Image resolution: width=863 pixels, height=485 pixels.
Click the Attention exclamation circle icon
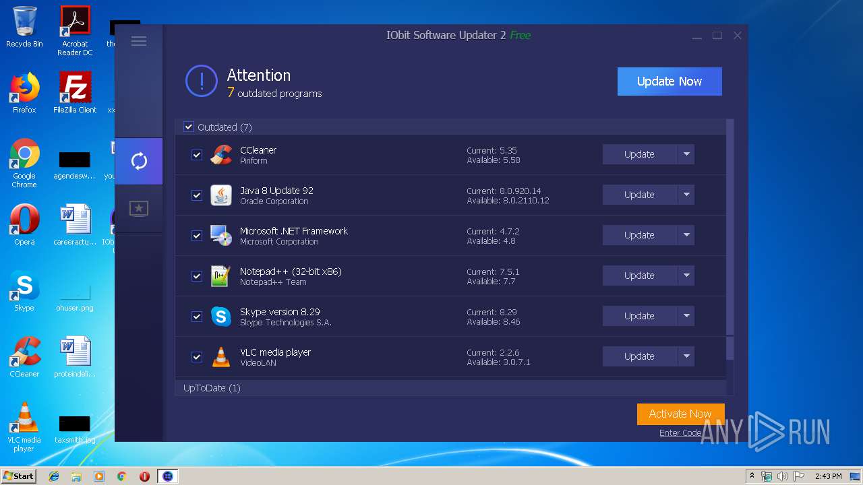point(202,82)
